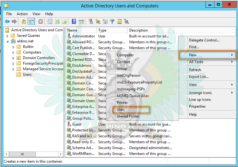Click the DnsAdmins group icon
Viewport: 238px width, 167px height.
click(x=69, y=65)
